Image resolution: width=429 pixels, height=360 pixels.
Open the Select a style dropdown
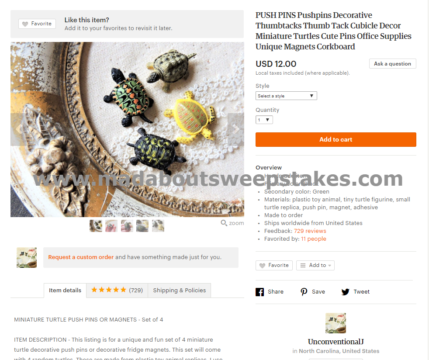286,96
